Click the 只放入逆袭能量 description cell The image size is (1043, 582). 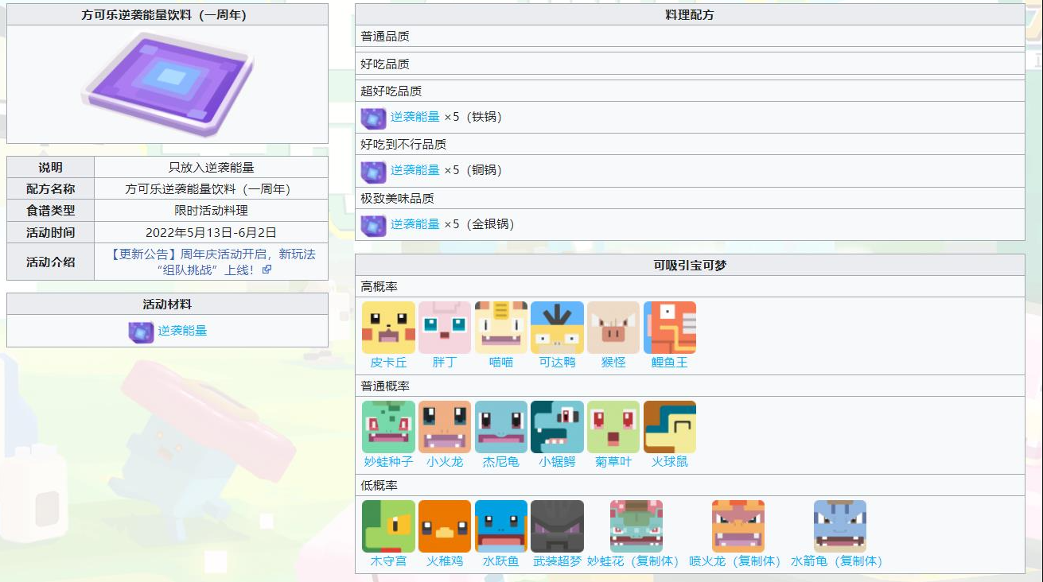(211, 168)
